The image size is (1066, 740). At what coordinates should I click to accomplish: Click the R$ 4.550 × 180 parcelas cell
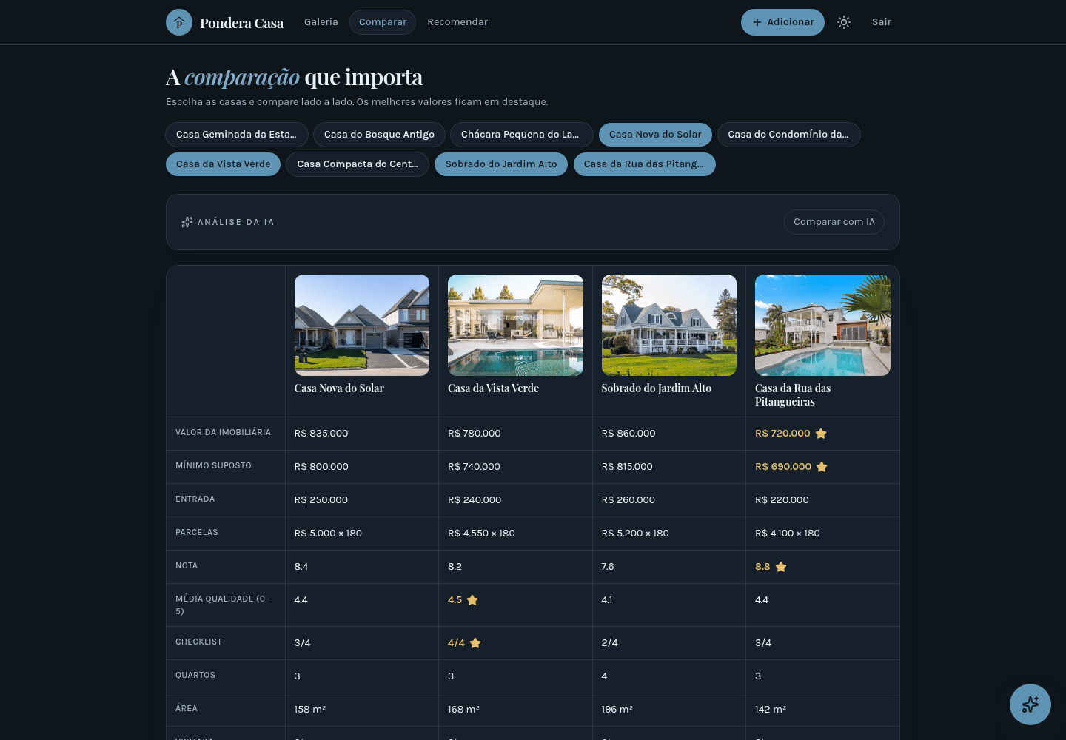tap(481, 534)
